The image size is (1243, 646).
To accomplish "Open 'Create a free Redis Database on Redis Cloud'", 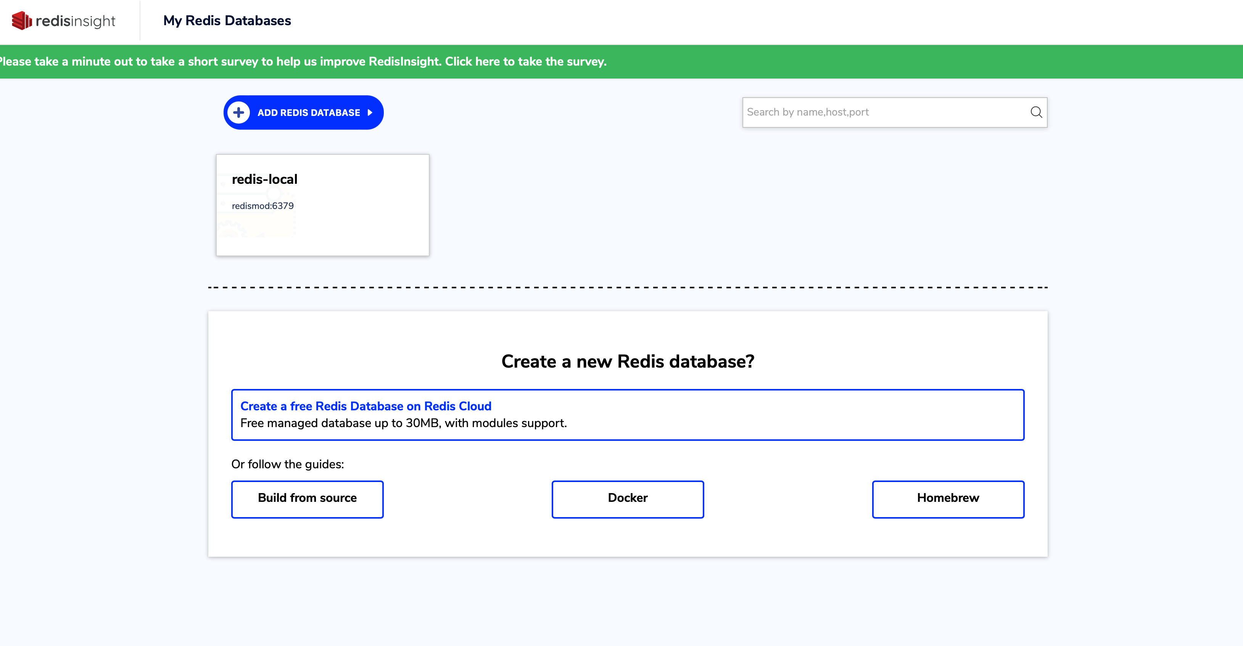I will coord(365,406).
